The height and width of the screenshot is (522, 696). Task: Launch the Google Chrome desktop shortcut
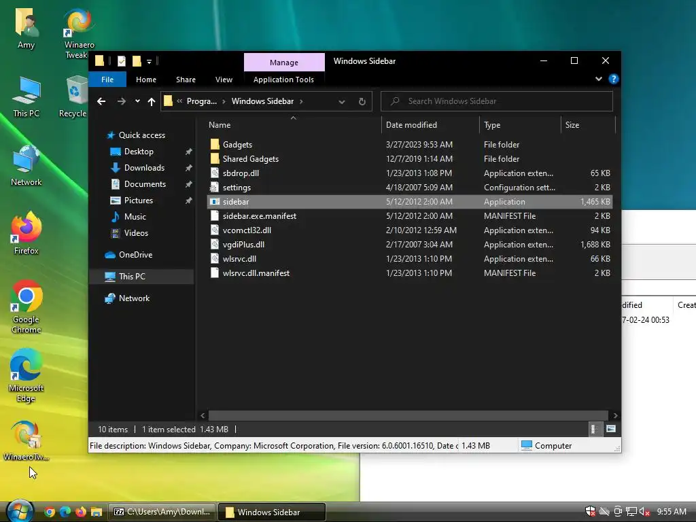[x=27, y=307]
